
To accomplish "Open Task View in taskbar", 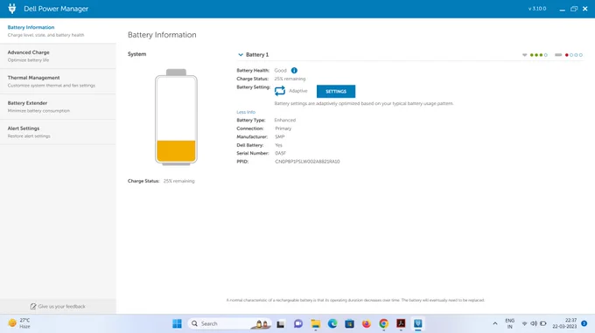I will click(x=280, y=324).
